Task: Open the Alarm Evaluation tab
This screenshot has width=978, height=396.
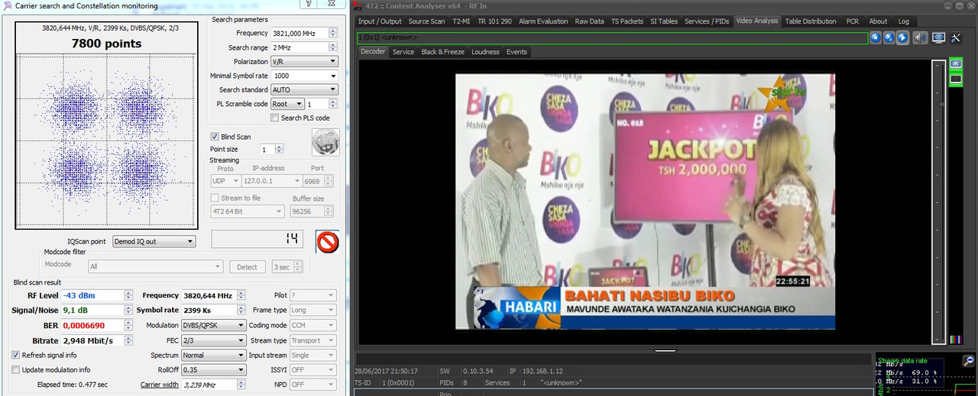Action: tap(543, 21)
